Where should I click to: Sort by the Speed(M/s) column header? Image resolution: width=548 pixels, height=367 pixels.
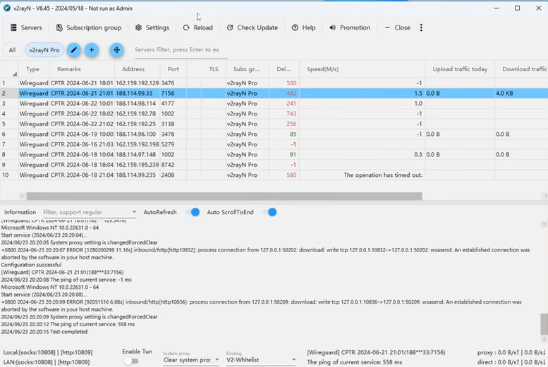(x=362, y=69)
